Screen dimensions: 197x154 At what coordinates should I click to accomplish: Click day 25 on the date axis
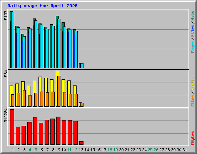pyautogui.click(x=150, y=150)
